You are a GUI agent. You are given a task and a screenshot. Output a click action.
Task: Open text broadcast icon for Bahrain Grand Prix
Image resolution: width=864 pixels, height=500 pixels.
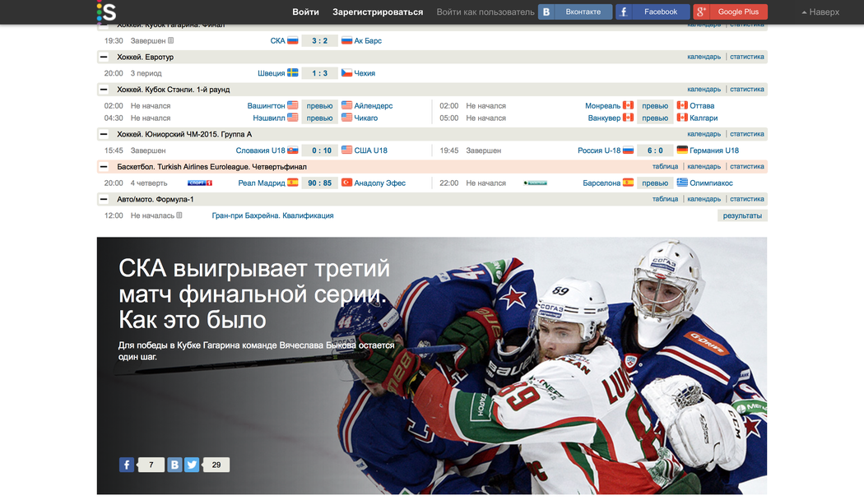point(179,215)
